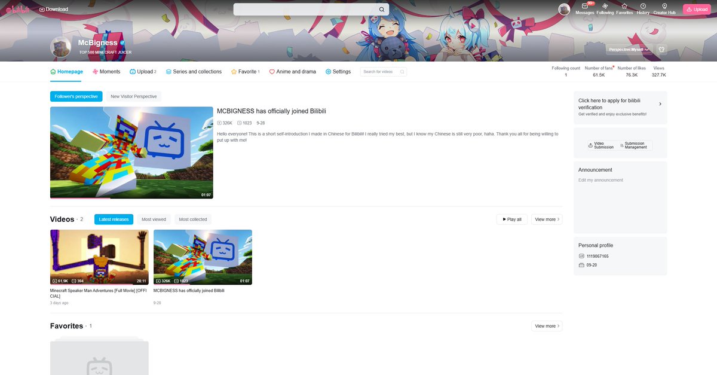
Task: Click featured video play count icon 326K
Action: click(219, 123)
